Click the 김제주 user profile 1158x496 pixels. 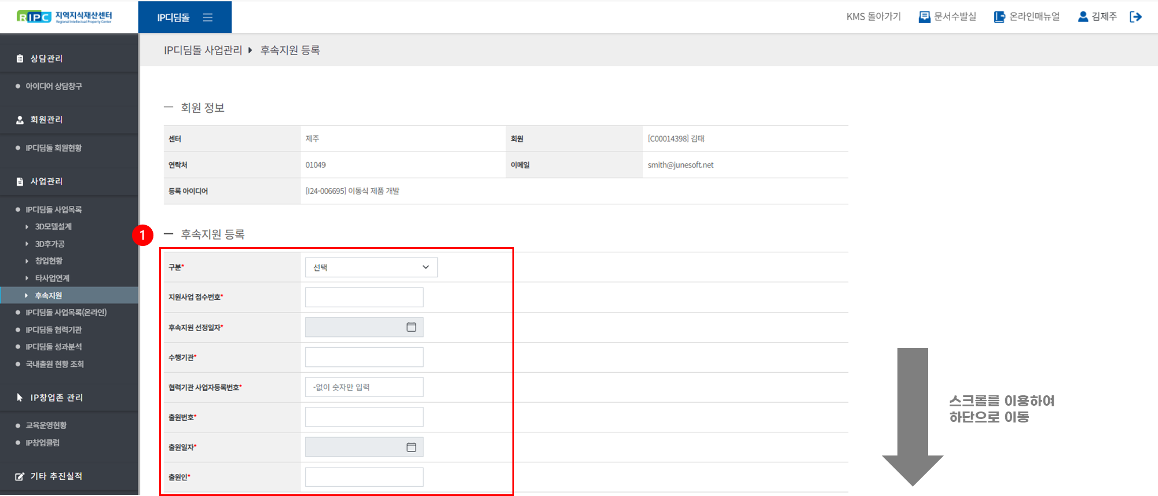tap(1097, 17)
